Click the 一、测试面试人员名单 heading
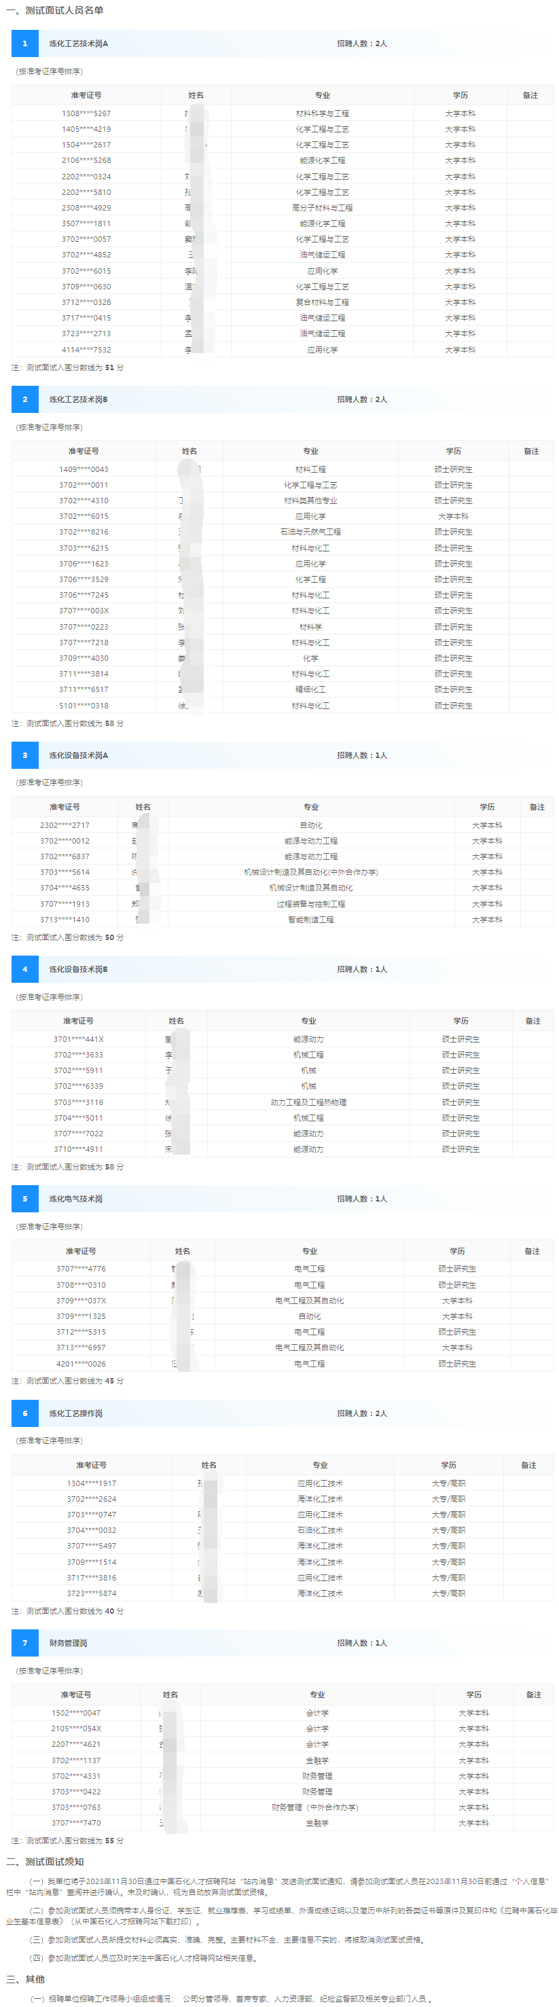 [54, 10]
